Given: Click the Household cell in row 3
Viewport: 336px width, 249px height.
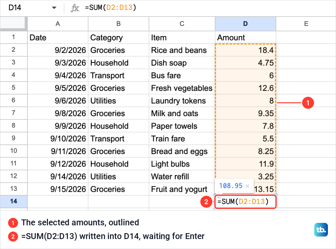Looking at the screenshot, I should 118,63.
